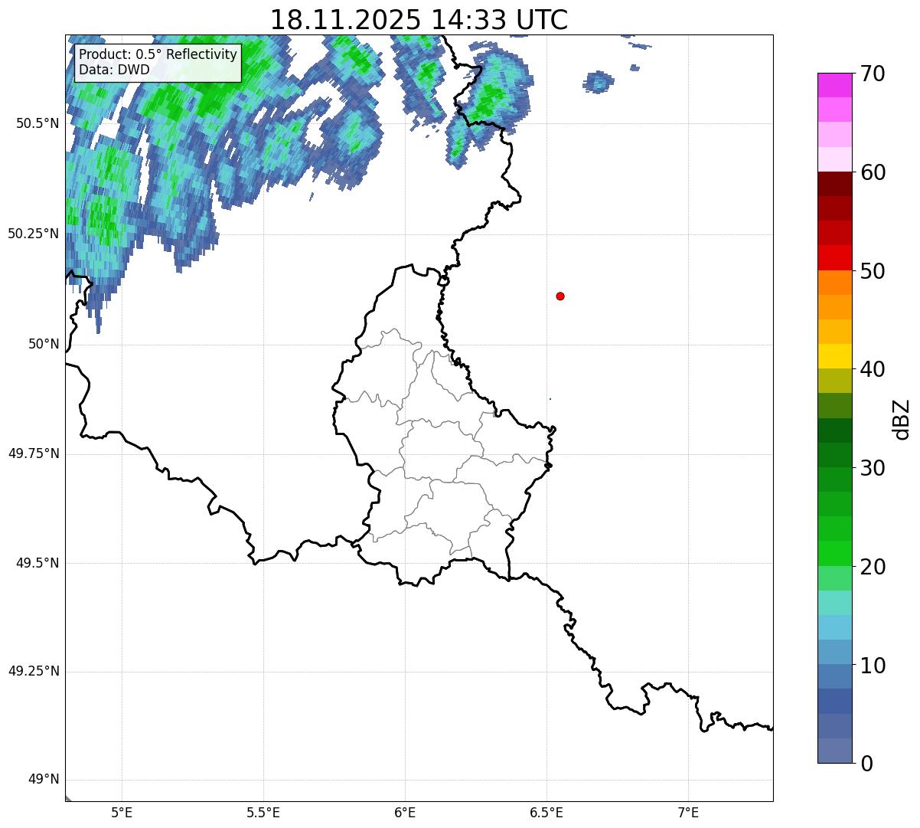Click the 5.5°E longitude label

(x=263, y=812)
